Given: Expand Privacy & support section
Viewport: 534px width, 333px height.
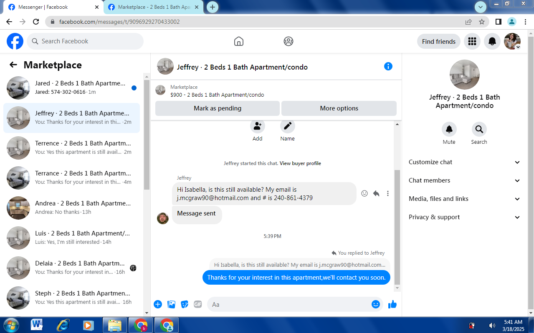Looking at the screenshot, I should pyautogui.click(x=464, y=217).
